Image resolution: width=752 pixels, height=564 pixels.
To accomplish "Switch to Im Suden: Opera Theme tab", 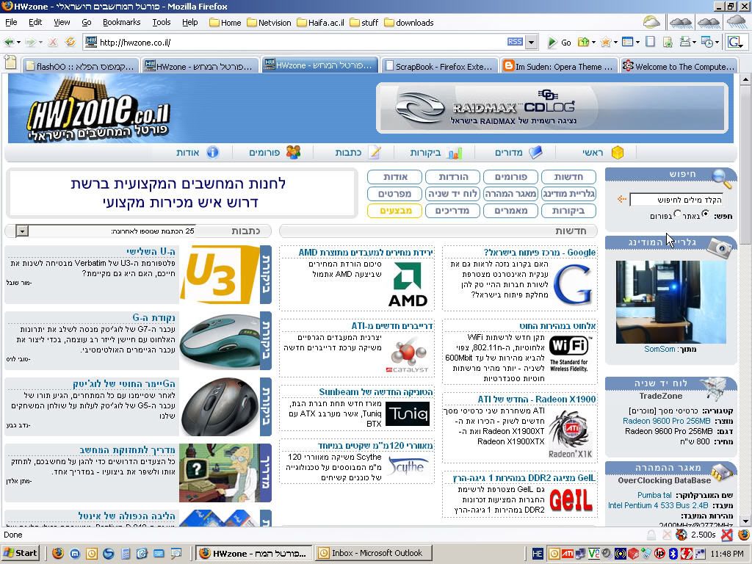I will [559, 66].
